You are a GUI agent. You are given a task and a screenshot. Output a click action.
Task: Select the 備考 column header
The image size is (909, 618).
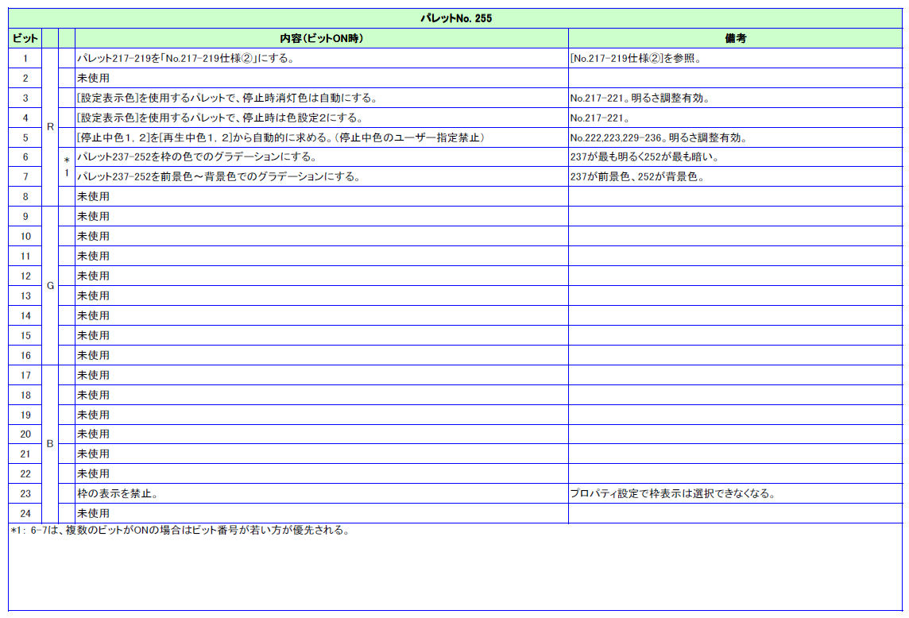click(x=734, y=38)
